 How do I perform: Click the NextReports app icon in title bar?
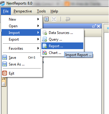click(x=2, y=3)
